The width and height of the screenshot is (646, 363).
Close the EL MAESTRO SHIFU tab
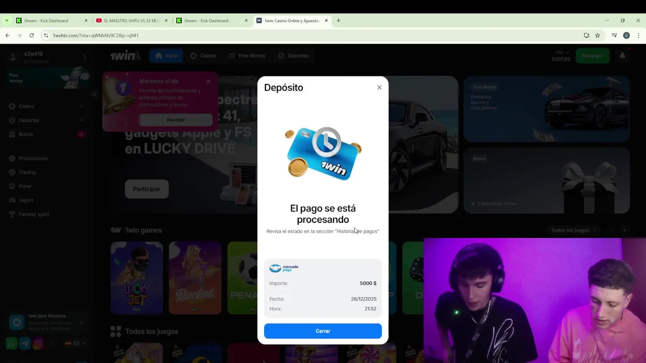166,21
